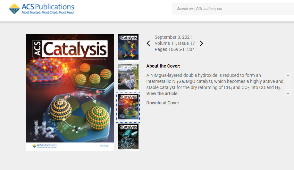Go to the previous issue arrow
The height and width of the screenshot is (170, 294).
coord(148,44)
